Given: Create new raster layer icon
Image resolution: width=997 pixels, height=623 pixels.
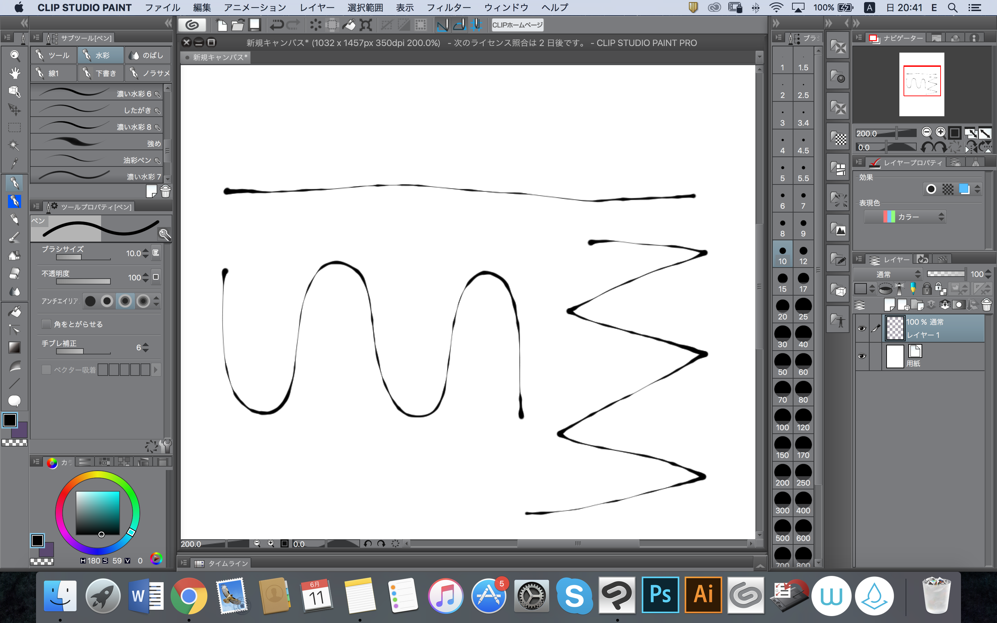Looking at the screenshot, I should coord(889,305).
